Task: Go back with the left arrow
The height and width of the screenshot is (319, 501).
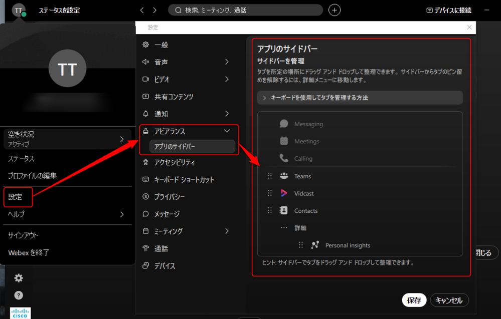Action: 142,10
